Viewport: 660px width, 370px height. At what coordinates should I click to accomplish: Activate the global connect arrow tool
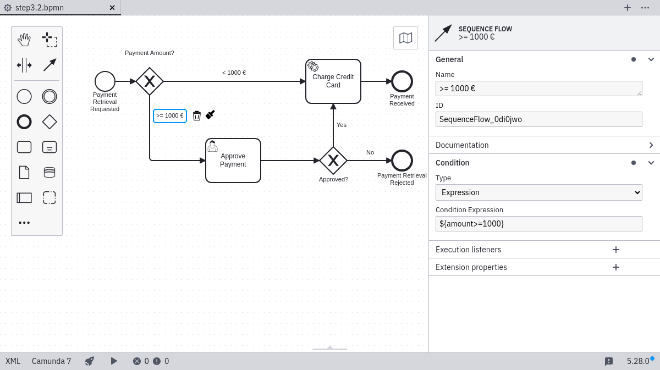50,65
